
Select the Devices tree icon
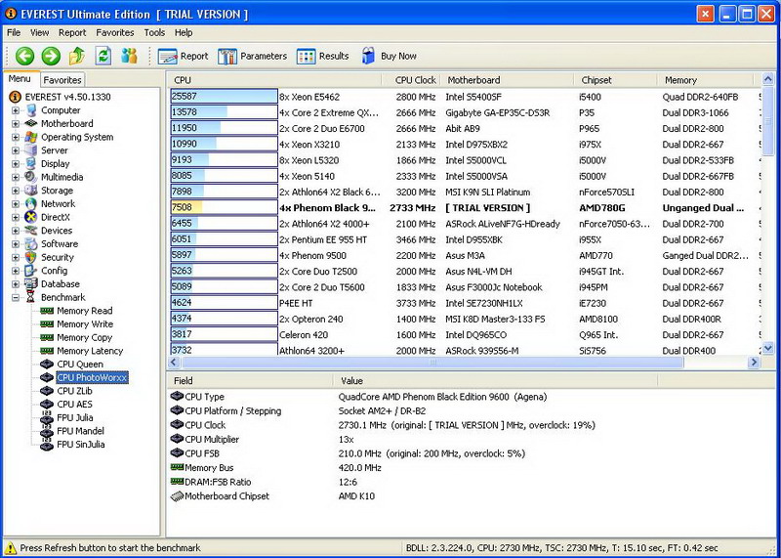click(x=31, y=231)
